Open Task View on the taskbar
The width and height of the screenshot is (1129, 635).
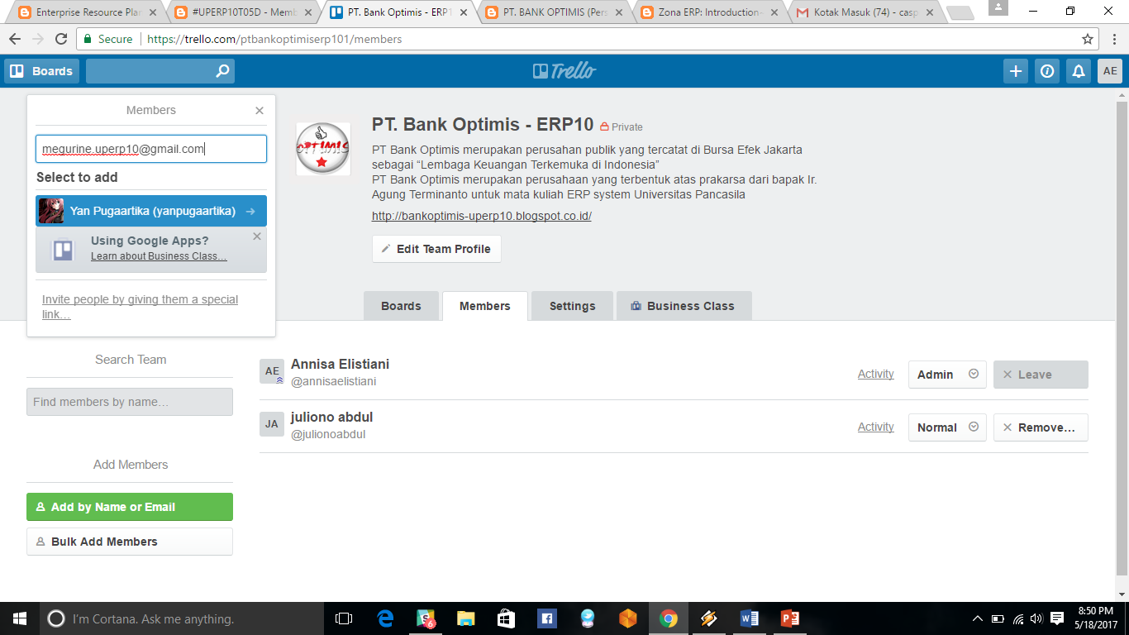tap(344, 618)
